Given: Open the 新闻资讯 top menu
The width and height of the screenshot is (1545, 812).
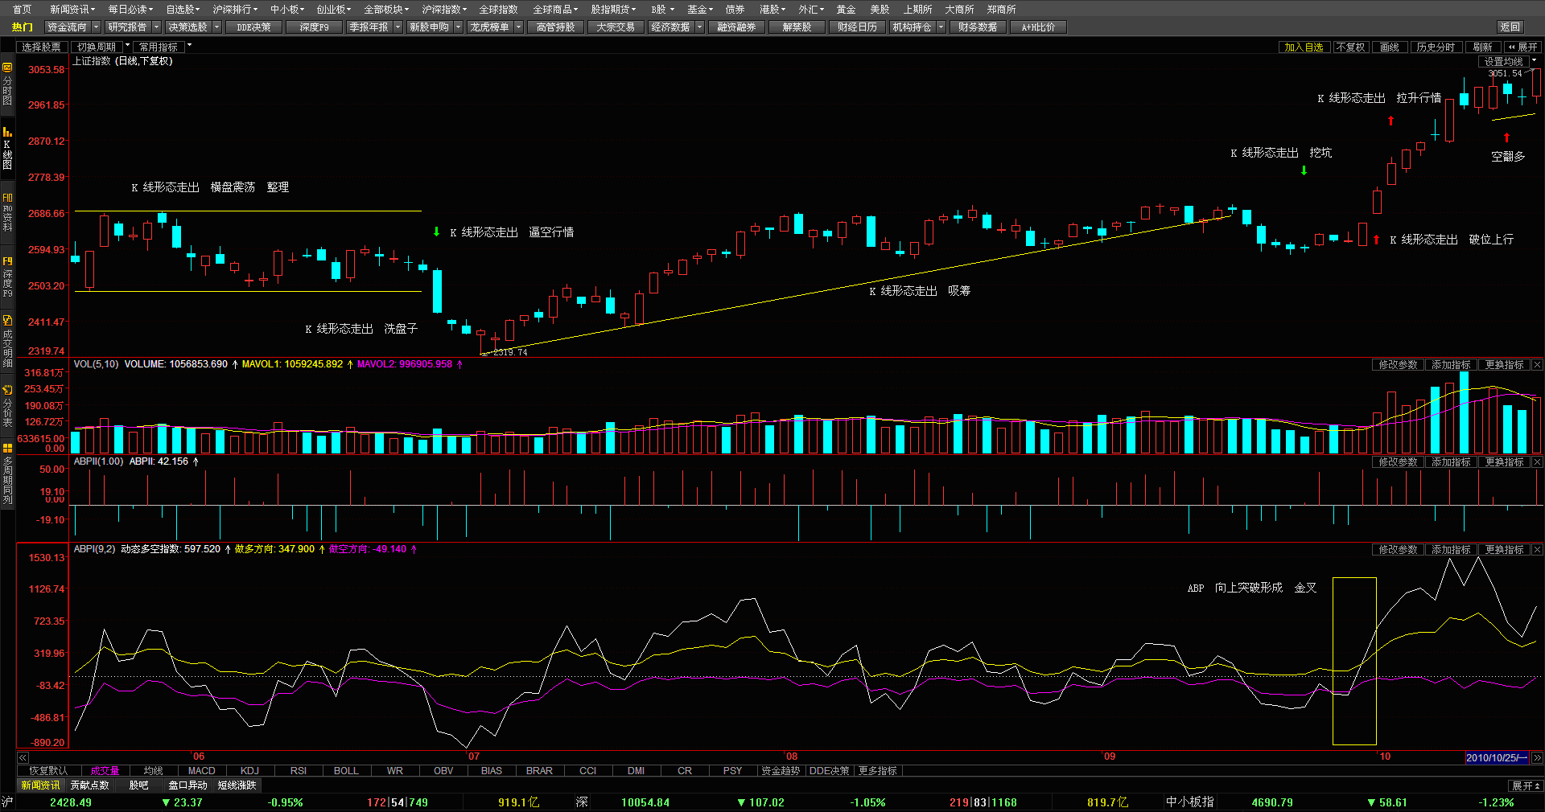Looking at the screenshot, I should click(72, 10).
